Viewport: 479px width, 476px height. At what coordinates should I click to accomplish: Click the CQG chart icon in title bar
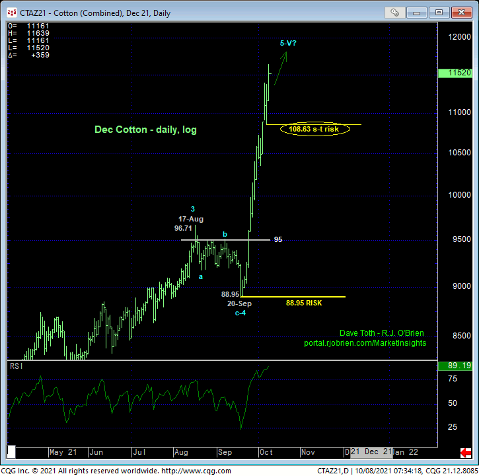(8, 12)
